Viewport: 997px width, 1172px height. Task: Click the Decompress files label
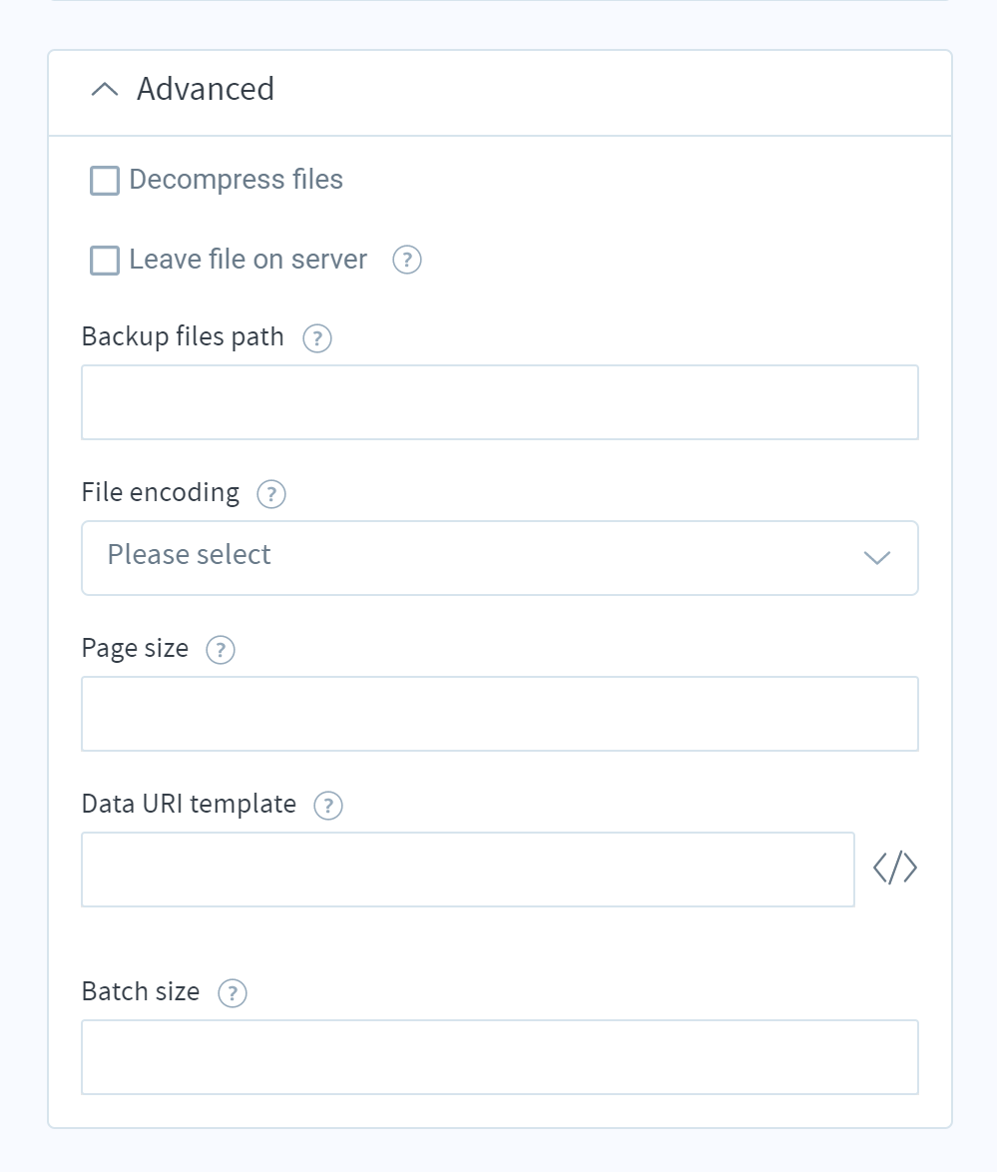pyautogui.click(x=237, y=180)
